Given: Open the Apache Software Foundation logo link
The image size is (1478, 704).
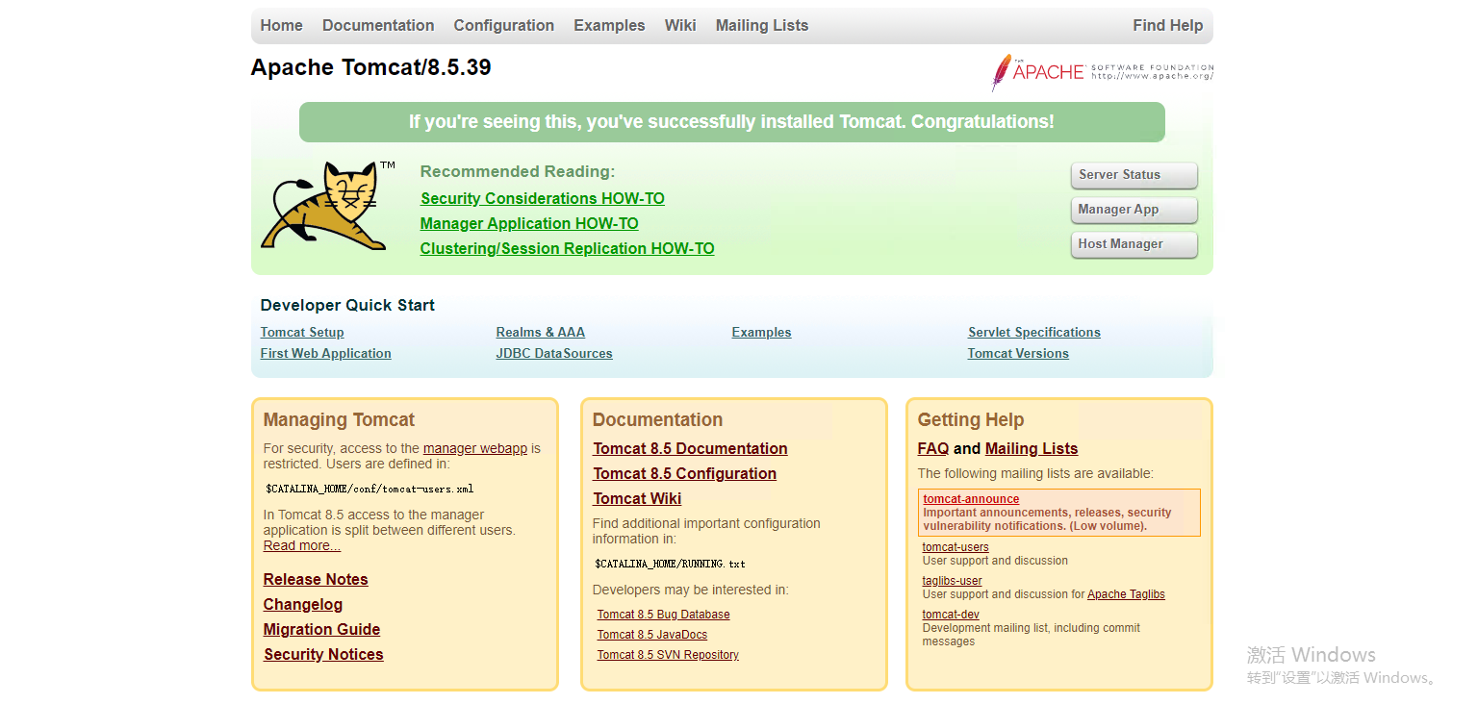Looking at the screenshot, I should [x=1103, y=72].
